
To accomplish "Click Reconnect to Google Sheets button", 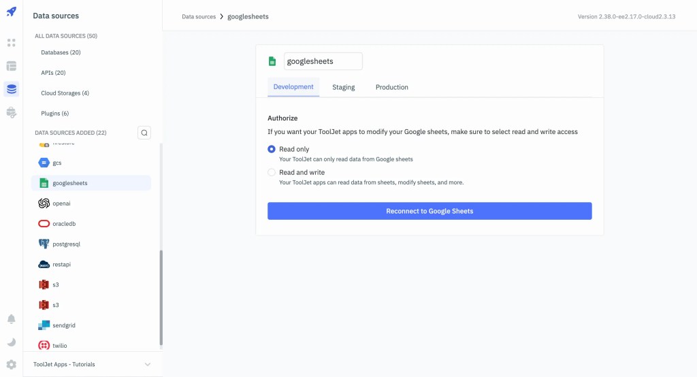I will (429, 211).
